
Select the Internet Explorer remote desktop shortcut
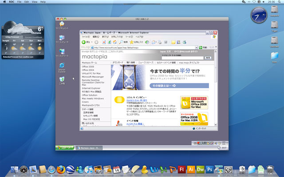62,68
